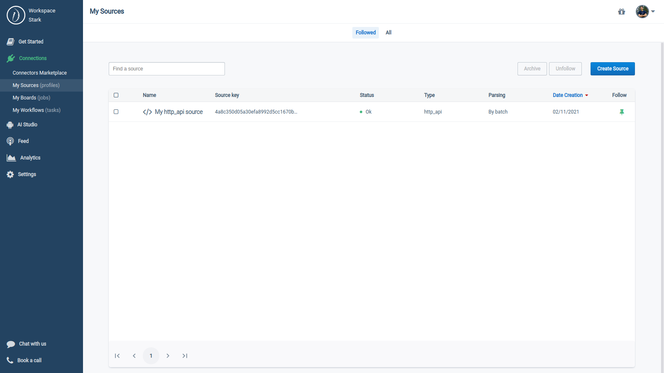664x373 pixels.
Task: Click the page vertical scrollbar
Action: (662, 207)
